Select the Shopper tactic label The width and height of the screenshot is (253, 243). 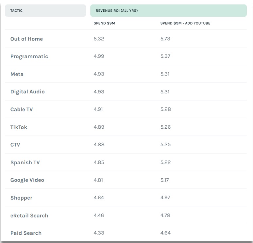click(x=22, y=198)
